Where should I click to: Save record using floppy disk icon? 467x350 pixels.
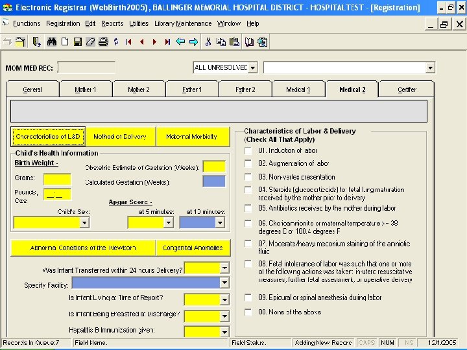coord(78,42)
